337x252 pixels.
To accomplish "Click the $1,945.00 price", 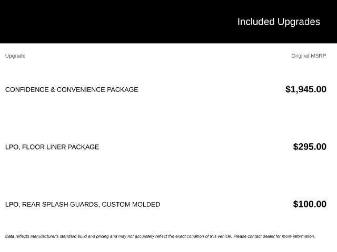I will 306,89.
